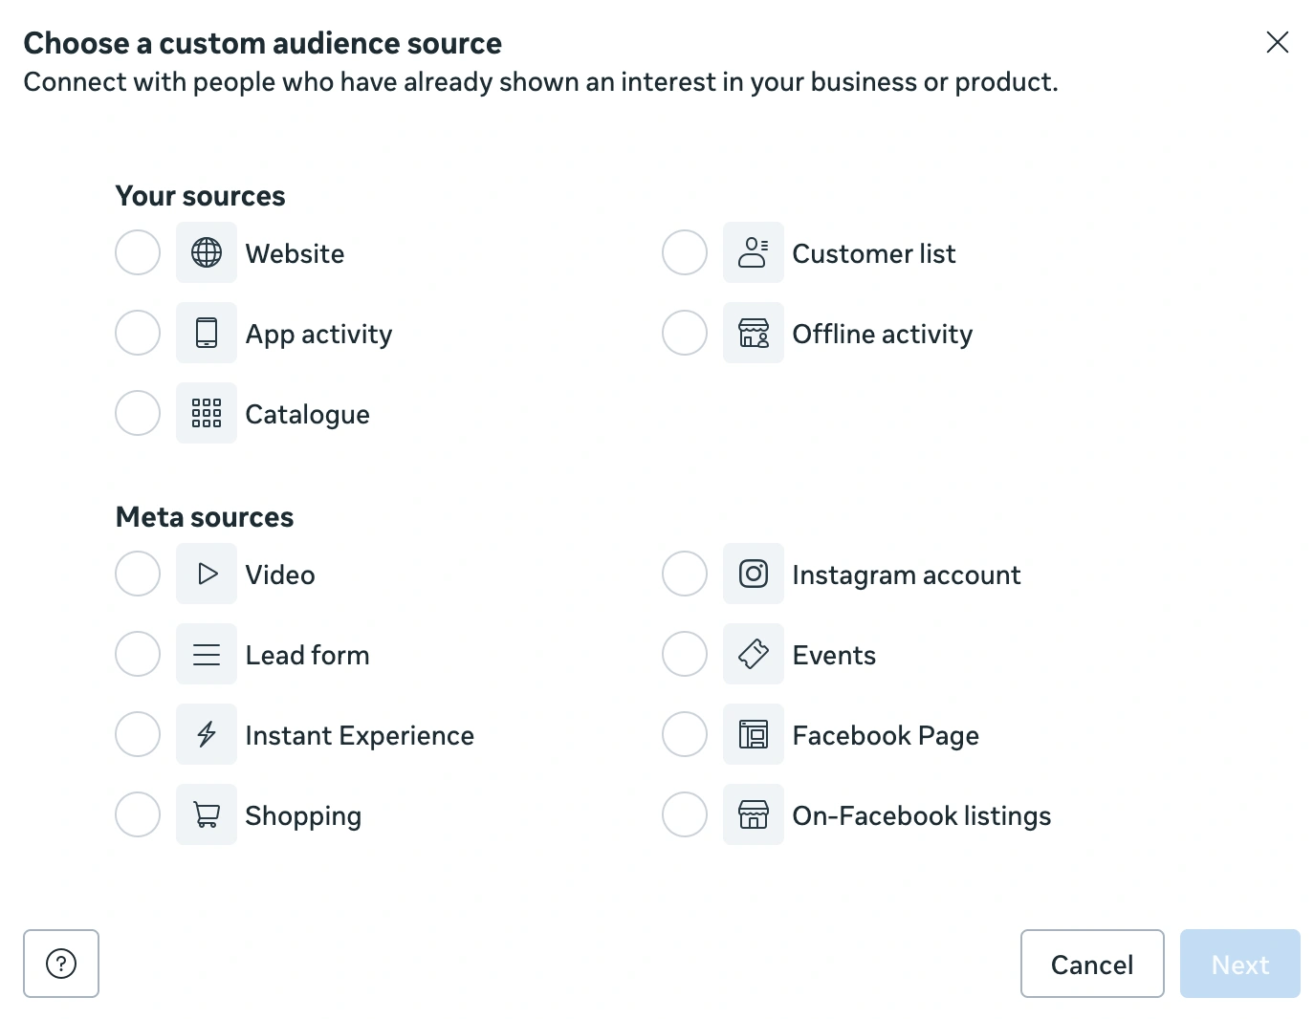Screen dimensions: 1314x1019
Task: Click the Catalogue grid icon
Action: [206, 413]
